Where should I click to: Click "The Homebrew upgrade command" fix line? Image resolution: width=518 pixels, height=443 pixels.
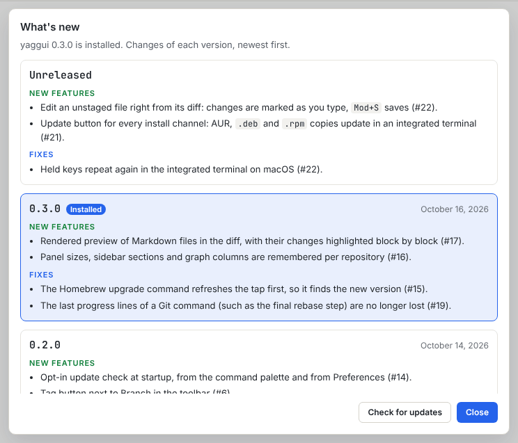(234, 289)
